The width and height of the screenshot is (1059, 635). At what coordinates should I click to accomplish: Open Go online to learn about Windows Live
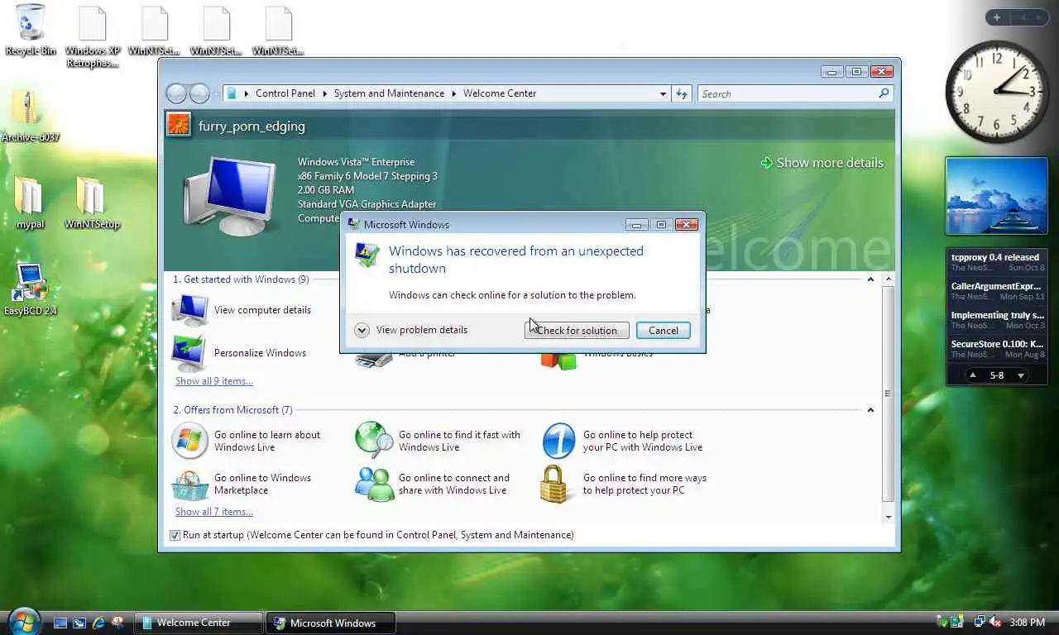(246, 441)
